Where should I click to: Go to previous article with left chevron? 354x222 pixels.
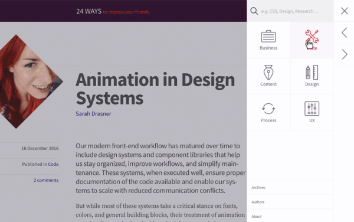345,32
